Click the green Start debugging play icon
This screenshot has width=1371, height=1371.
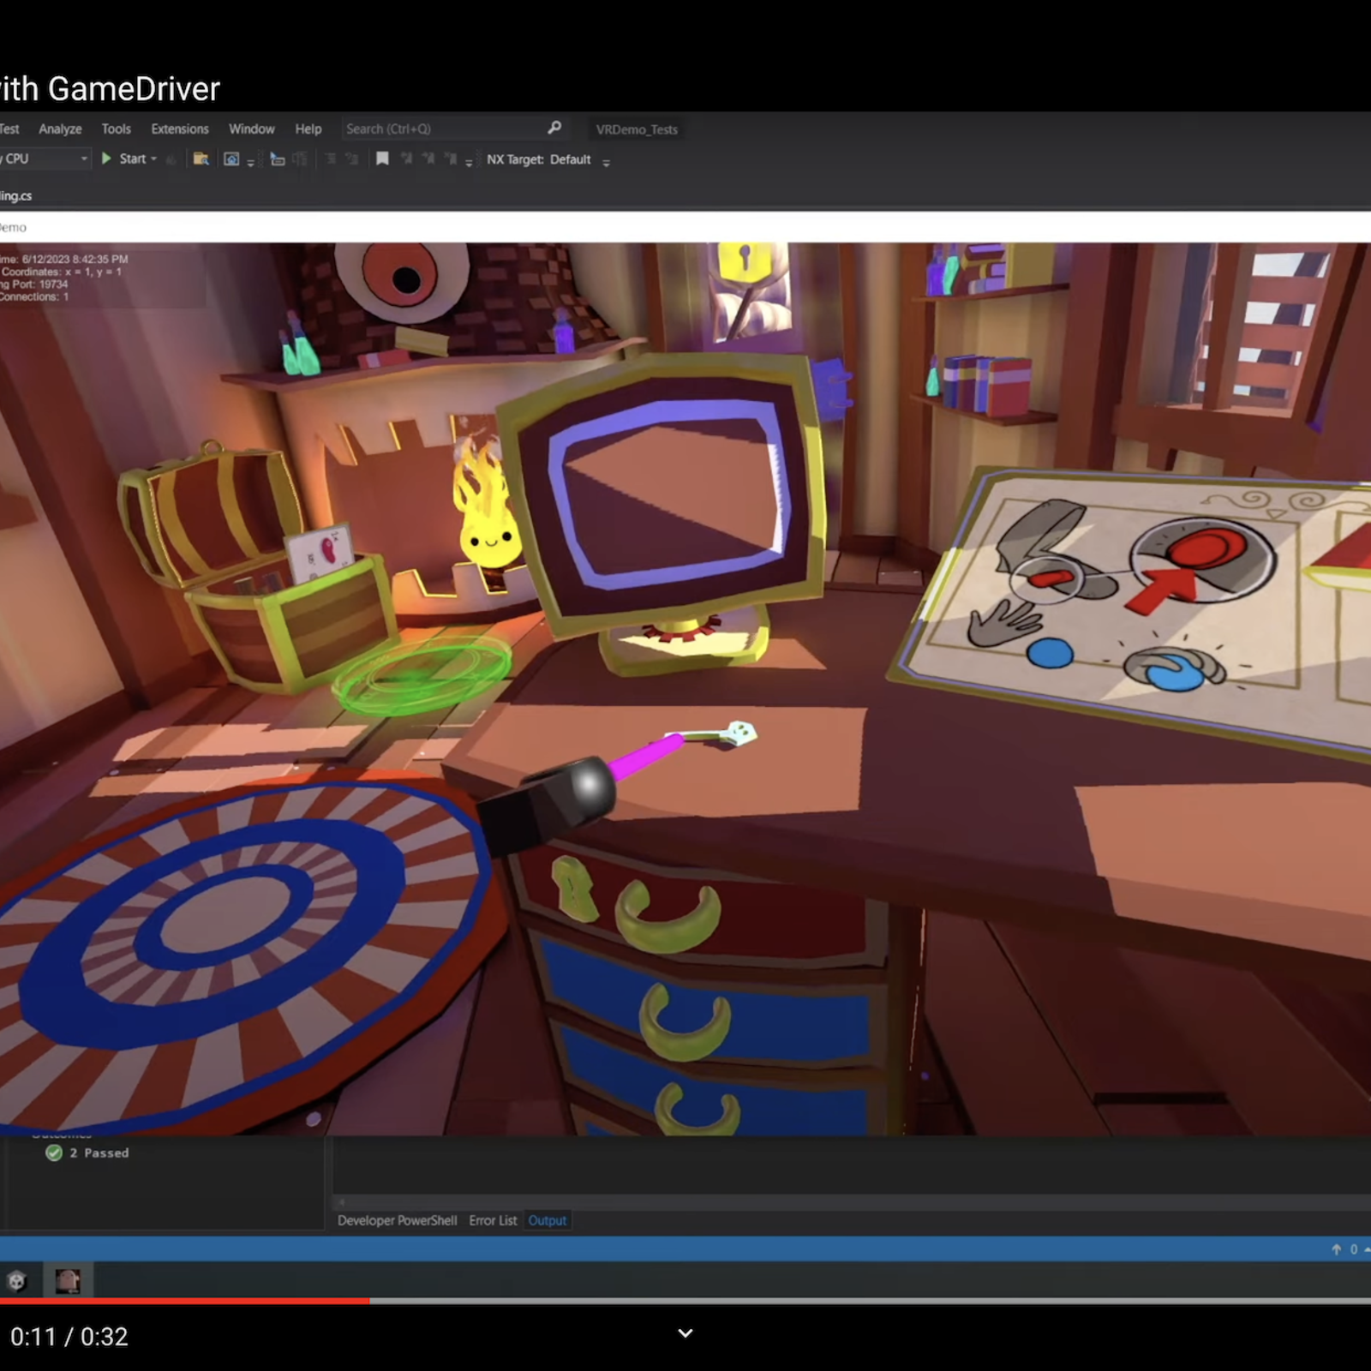click(x=107, y=159)
